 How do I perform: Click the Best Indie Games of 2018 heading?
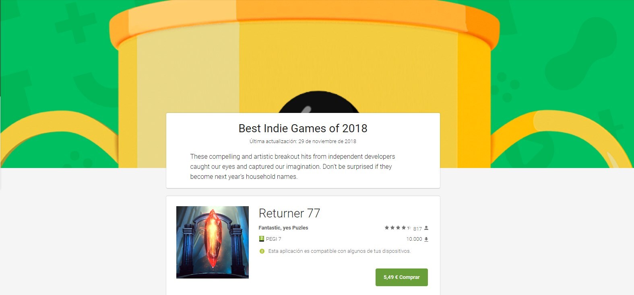click(303, 128)
